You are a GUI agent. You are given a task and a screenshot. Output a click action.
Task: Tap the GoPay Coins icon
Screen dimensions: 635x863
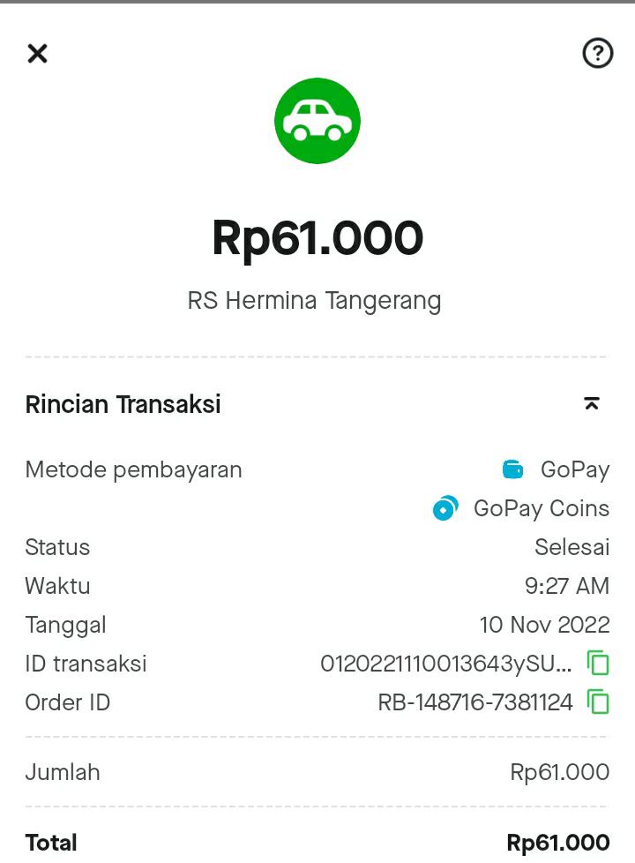445,508
